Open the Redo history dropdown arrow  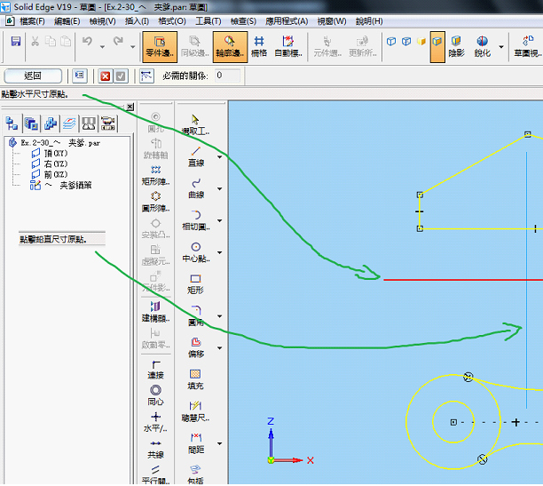pos(132,47)
